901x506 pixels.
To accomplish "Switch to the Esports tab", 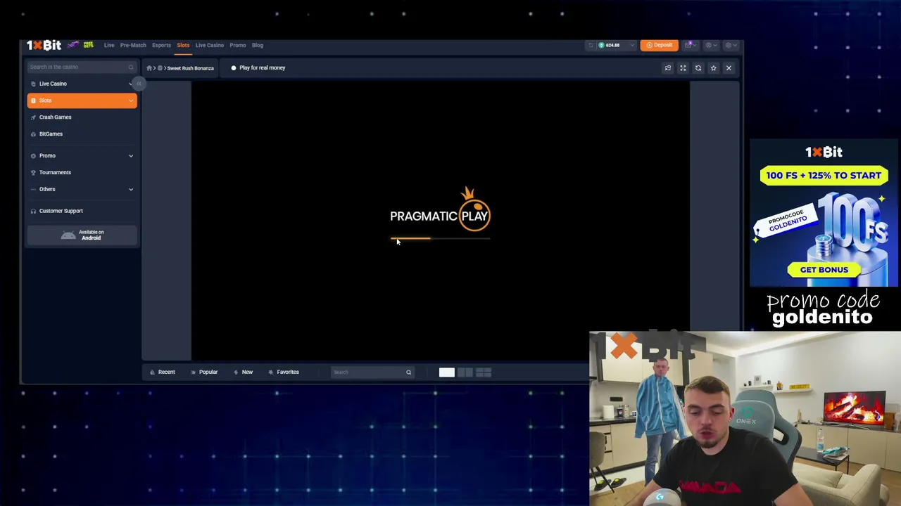I will pos(161,45).
